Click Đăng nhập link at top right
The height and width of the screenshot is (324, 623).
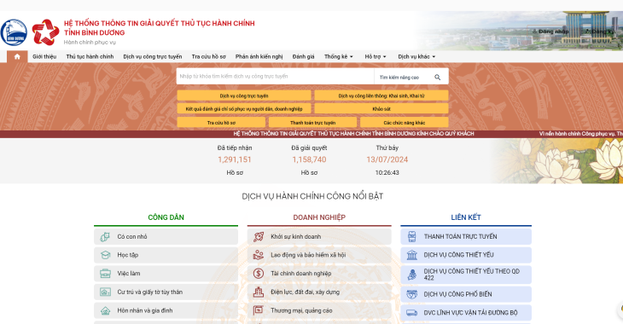click(x=550, y=32)
